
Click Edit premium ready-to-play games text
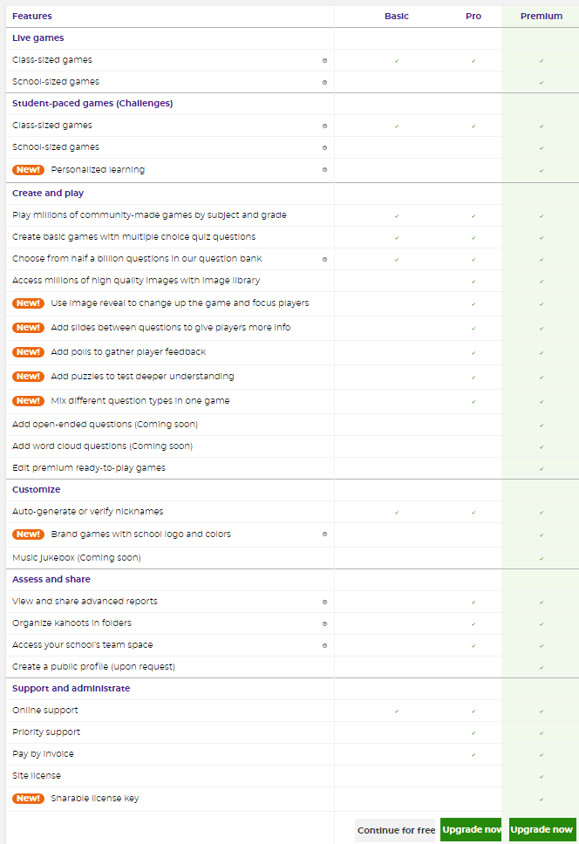click(x=89, y=467)
